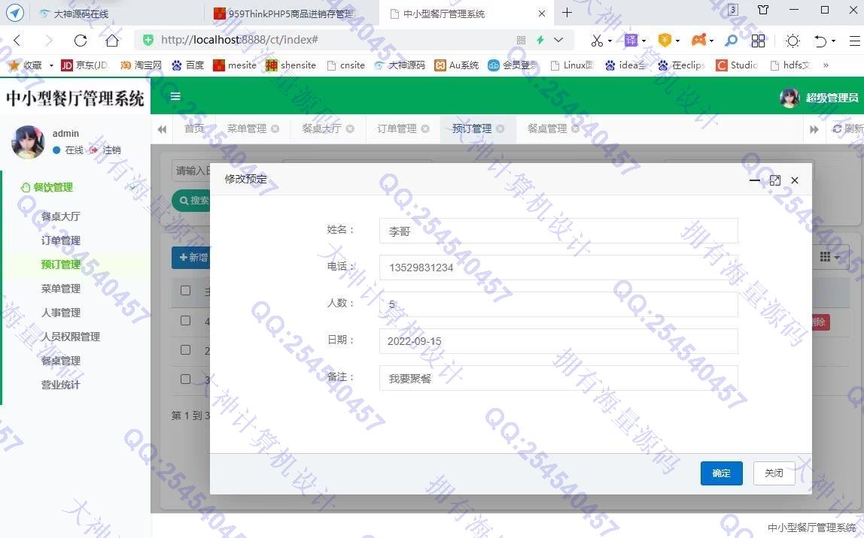Open the 京东 bookmark
Image resolution: width=864 pixels, height=538 pixels.
(x=84, y=65)
